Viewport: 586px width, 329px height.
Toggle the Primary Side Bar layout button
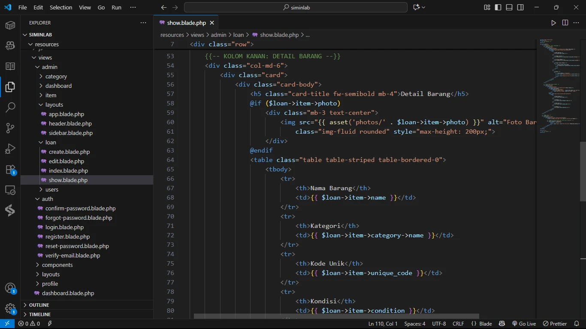[x=498, y=7]
